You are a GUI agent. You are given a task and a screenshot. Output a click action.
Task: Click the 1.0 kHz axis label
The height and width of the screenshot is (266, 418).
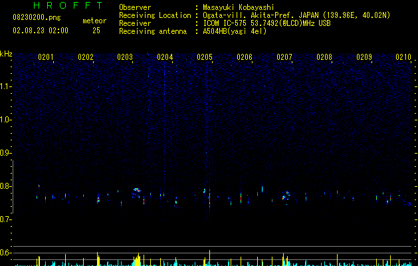(x=5, y=120)
